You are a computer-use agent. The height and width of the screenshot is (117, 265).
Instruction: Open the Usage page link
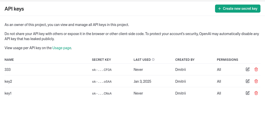click(62, 48)
